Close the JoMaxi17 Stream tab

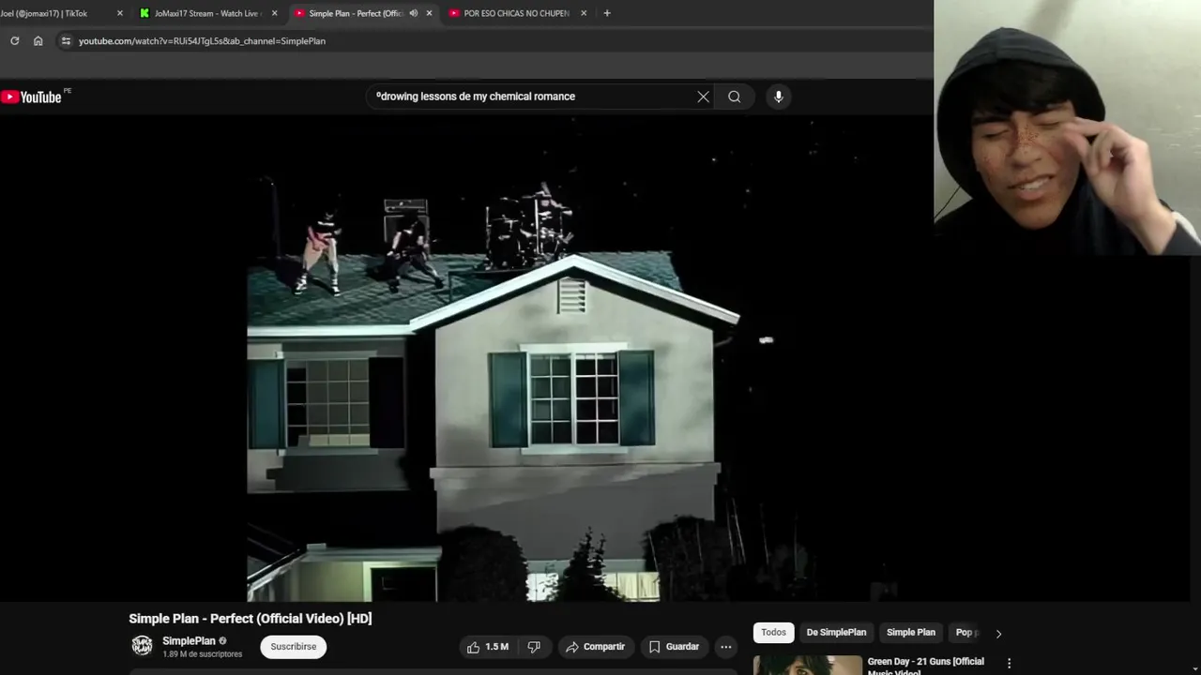tap(274, 13)
